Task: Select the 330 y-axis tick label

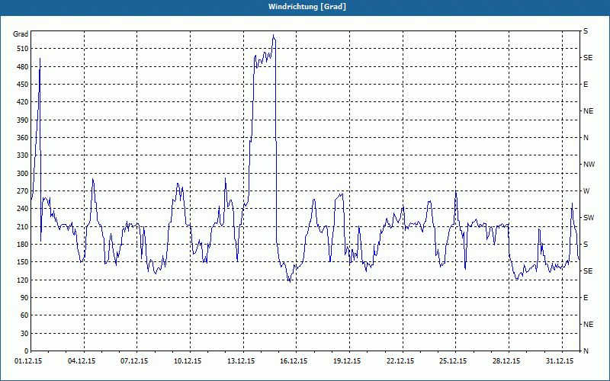Action: click(21, 155)
